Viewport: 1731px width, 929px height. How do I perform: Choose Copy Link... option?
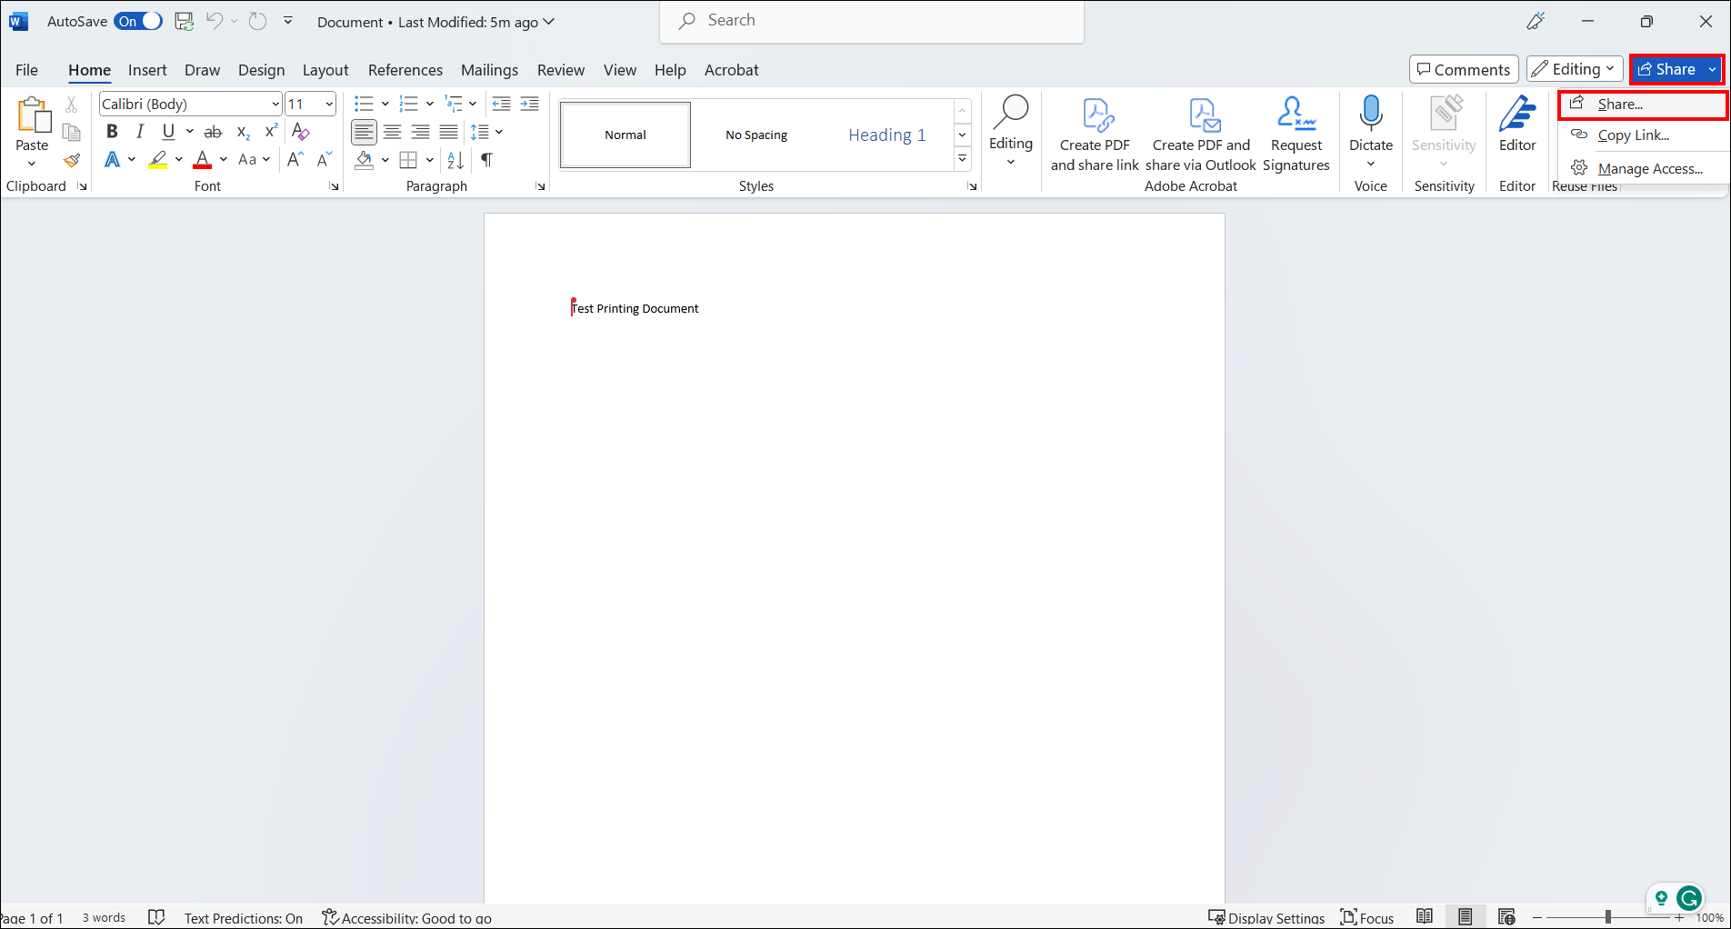pos(1643,135)
